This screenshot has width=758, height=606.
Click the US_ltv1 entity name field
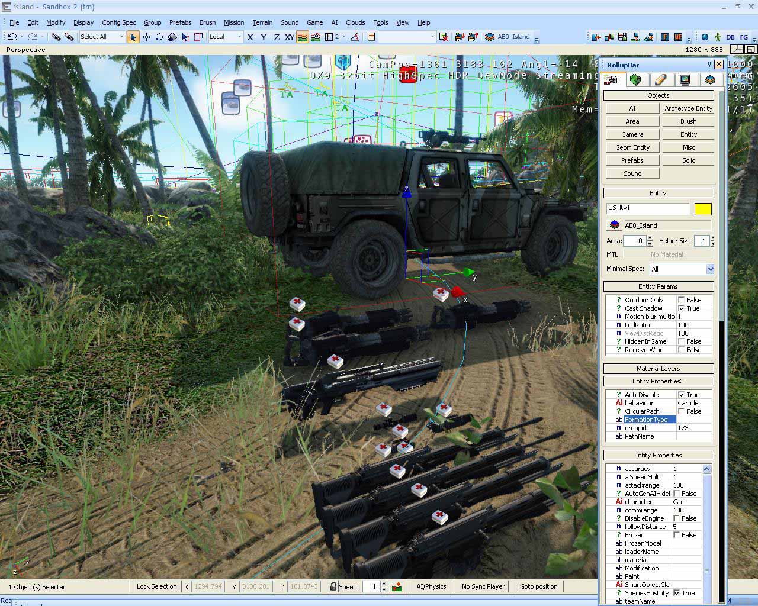pyautogui.click(x=648, y=208)
